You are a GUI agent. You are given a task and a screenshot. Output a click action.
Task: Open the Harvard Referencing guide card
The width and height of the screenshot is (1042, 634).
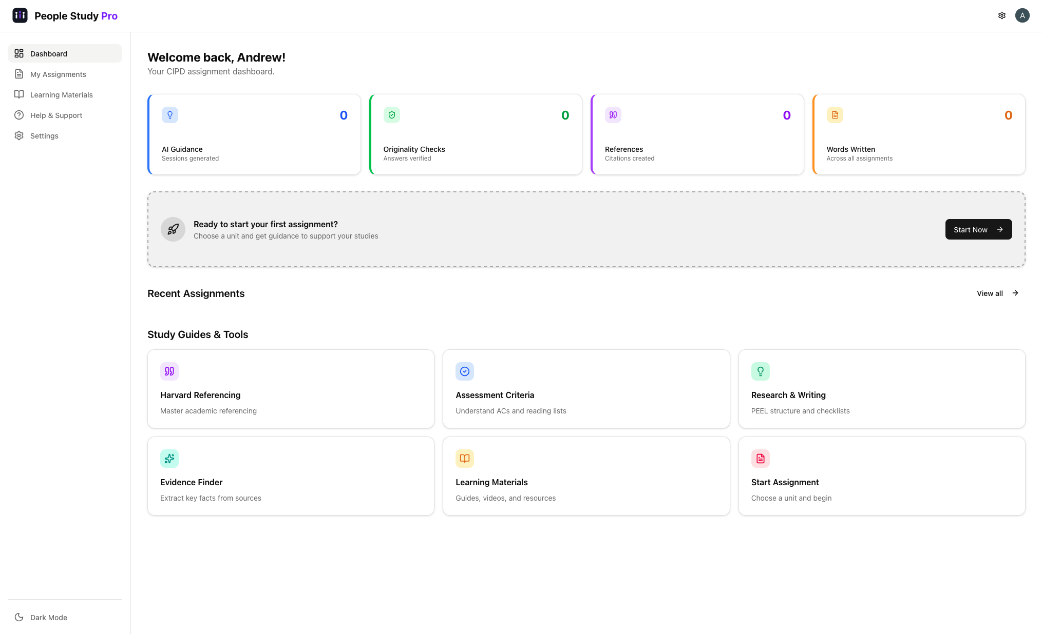pyautogui.click(x=291, y=389)
